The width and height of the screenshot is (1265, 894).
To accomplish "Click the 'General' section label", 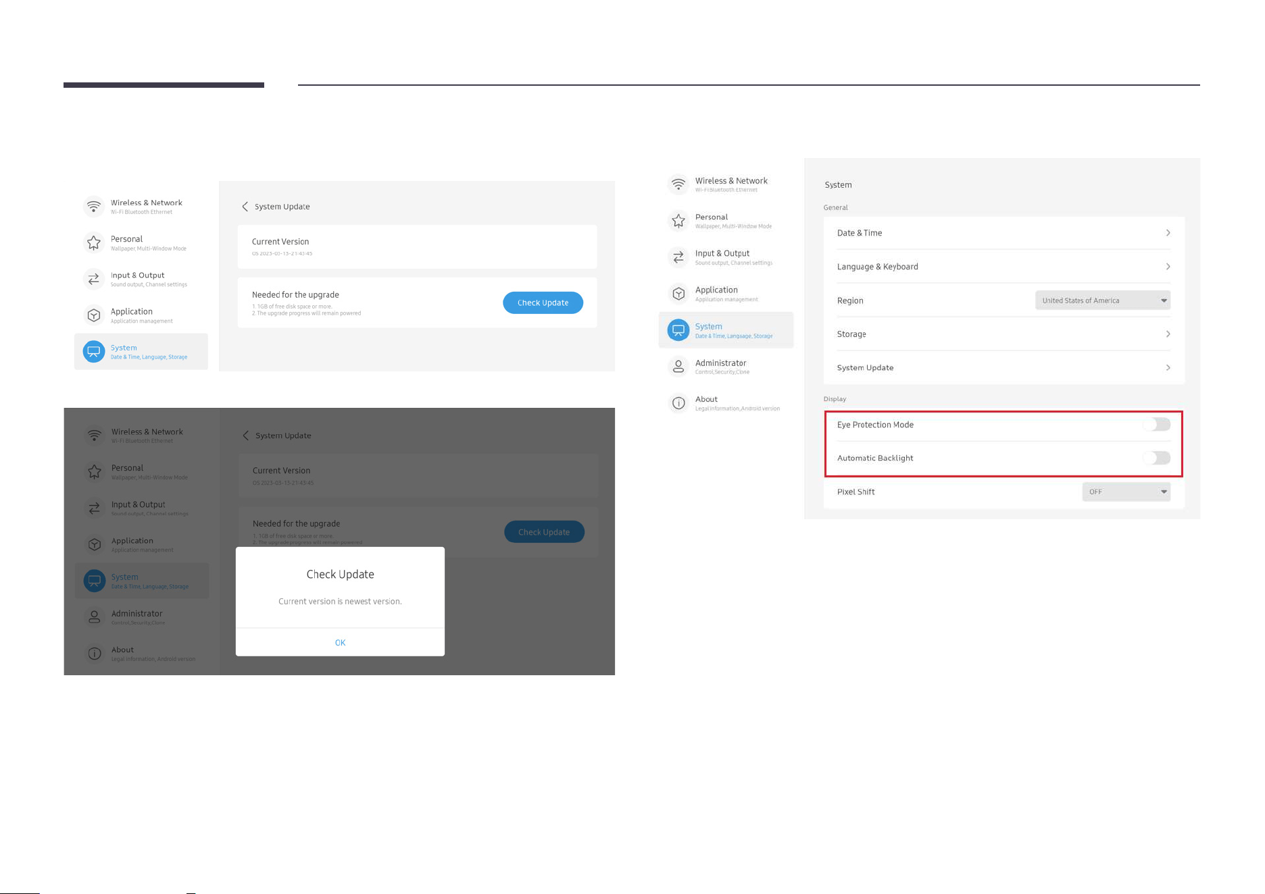I will [x=835, y=207].
